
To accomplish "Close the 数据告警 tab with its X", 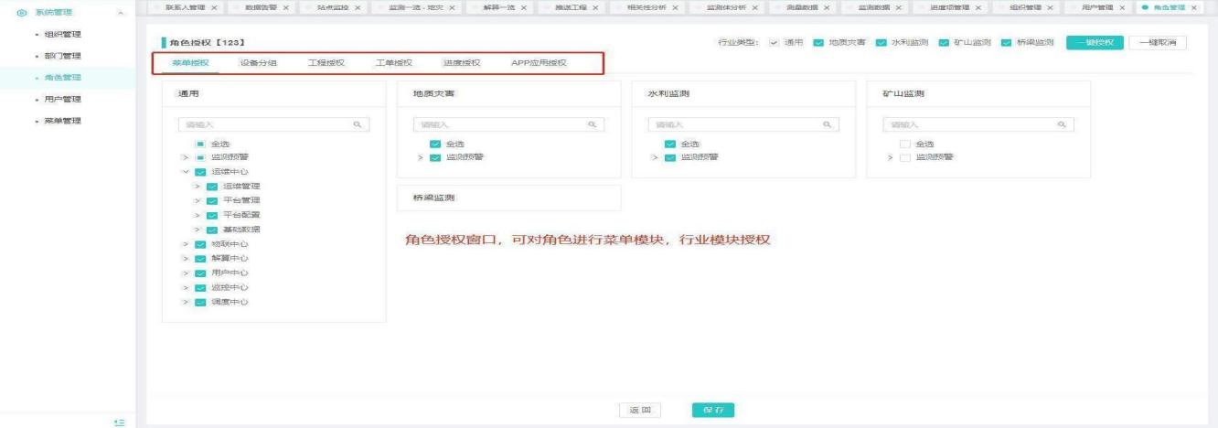I will pyautogui.click(x=286, y=7).
